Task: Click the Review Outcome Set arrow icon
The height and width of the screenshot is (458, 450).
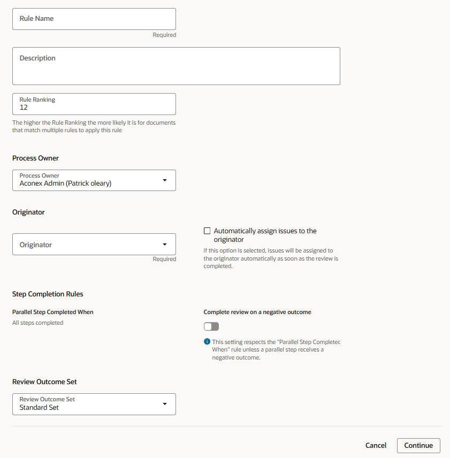Action: (165, 404)
